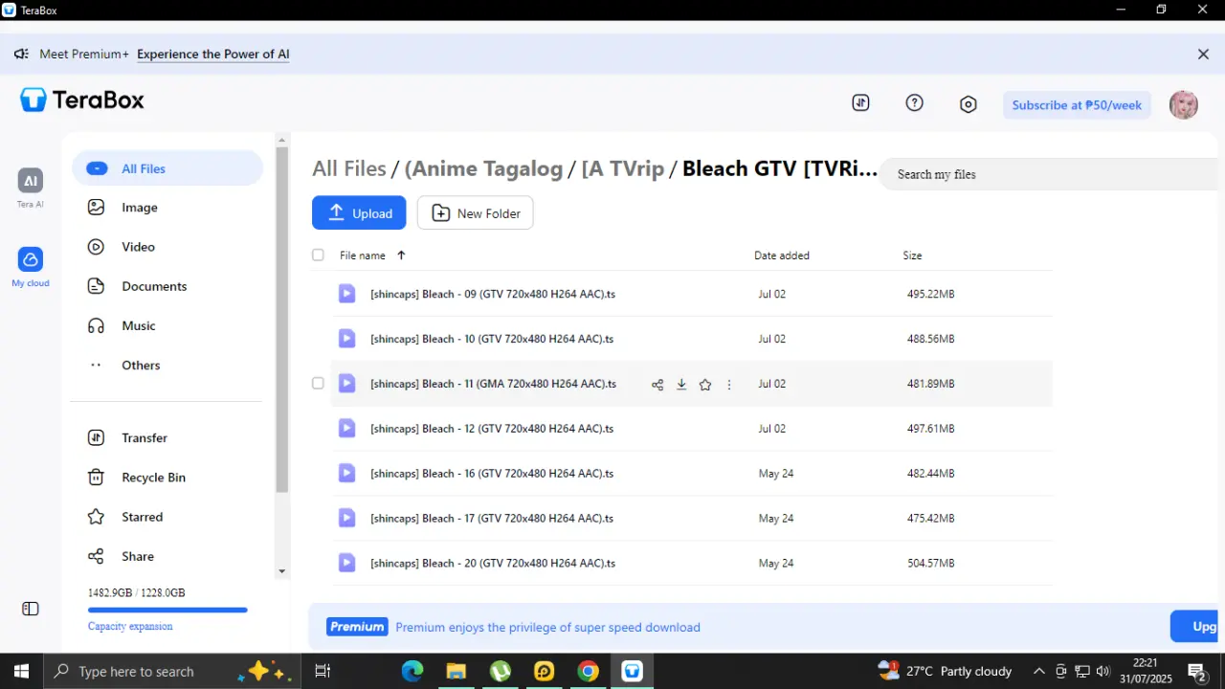
Task: Open Experience the Power of AI link
Action: coord(213,55)
